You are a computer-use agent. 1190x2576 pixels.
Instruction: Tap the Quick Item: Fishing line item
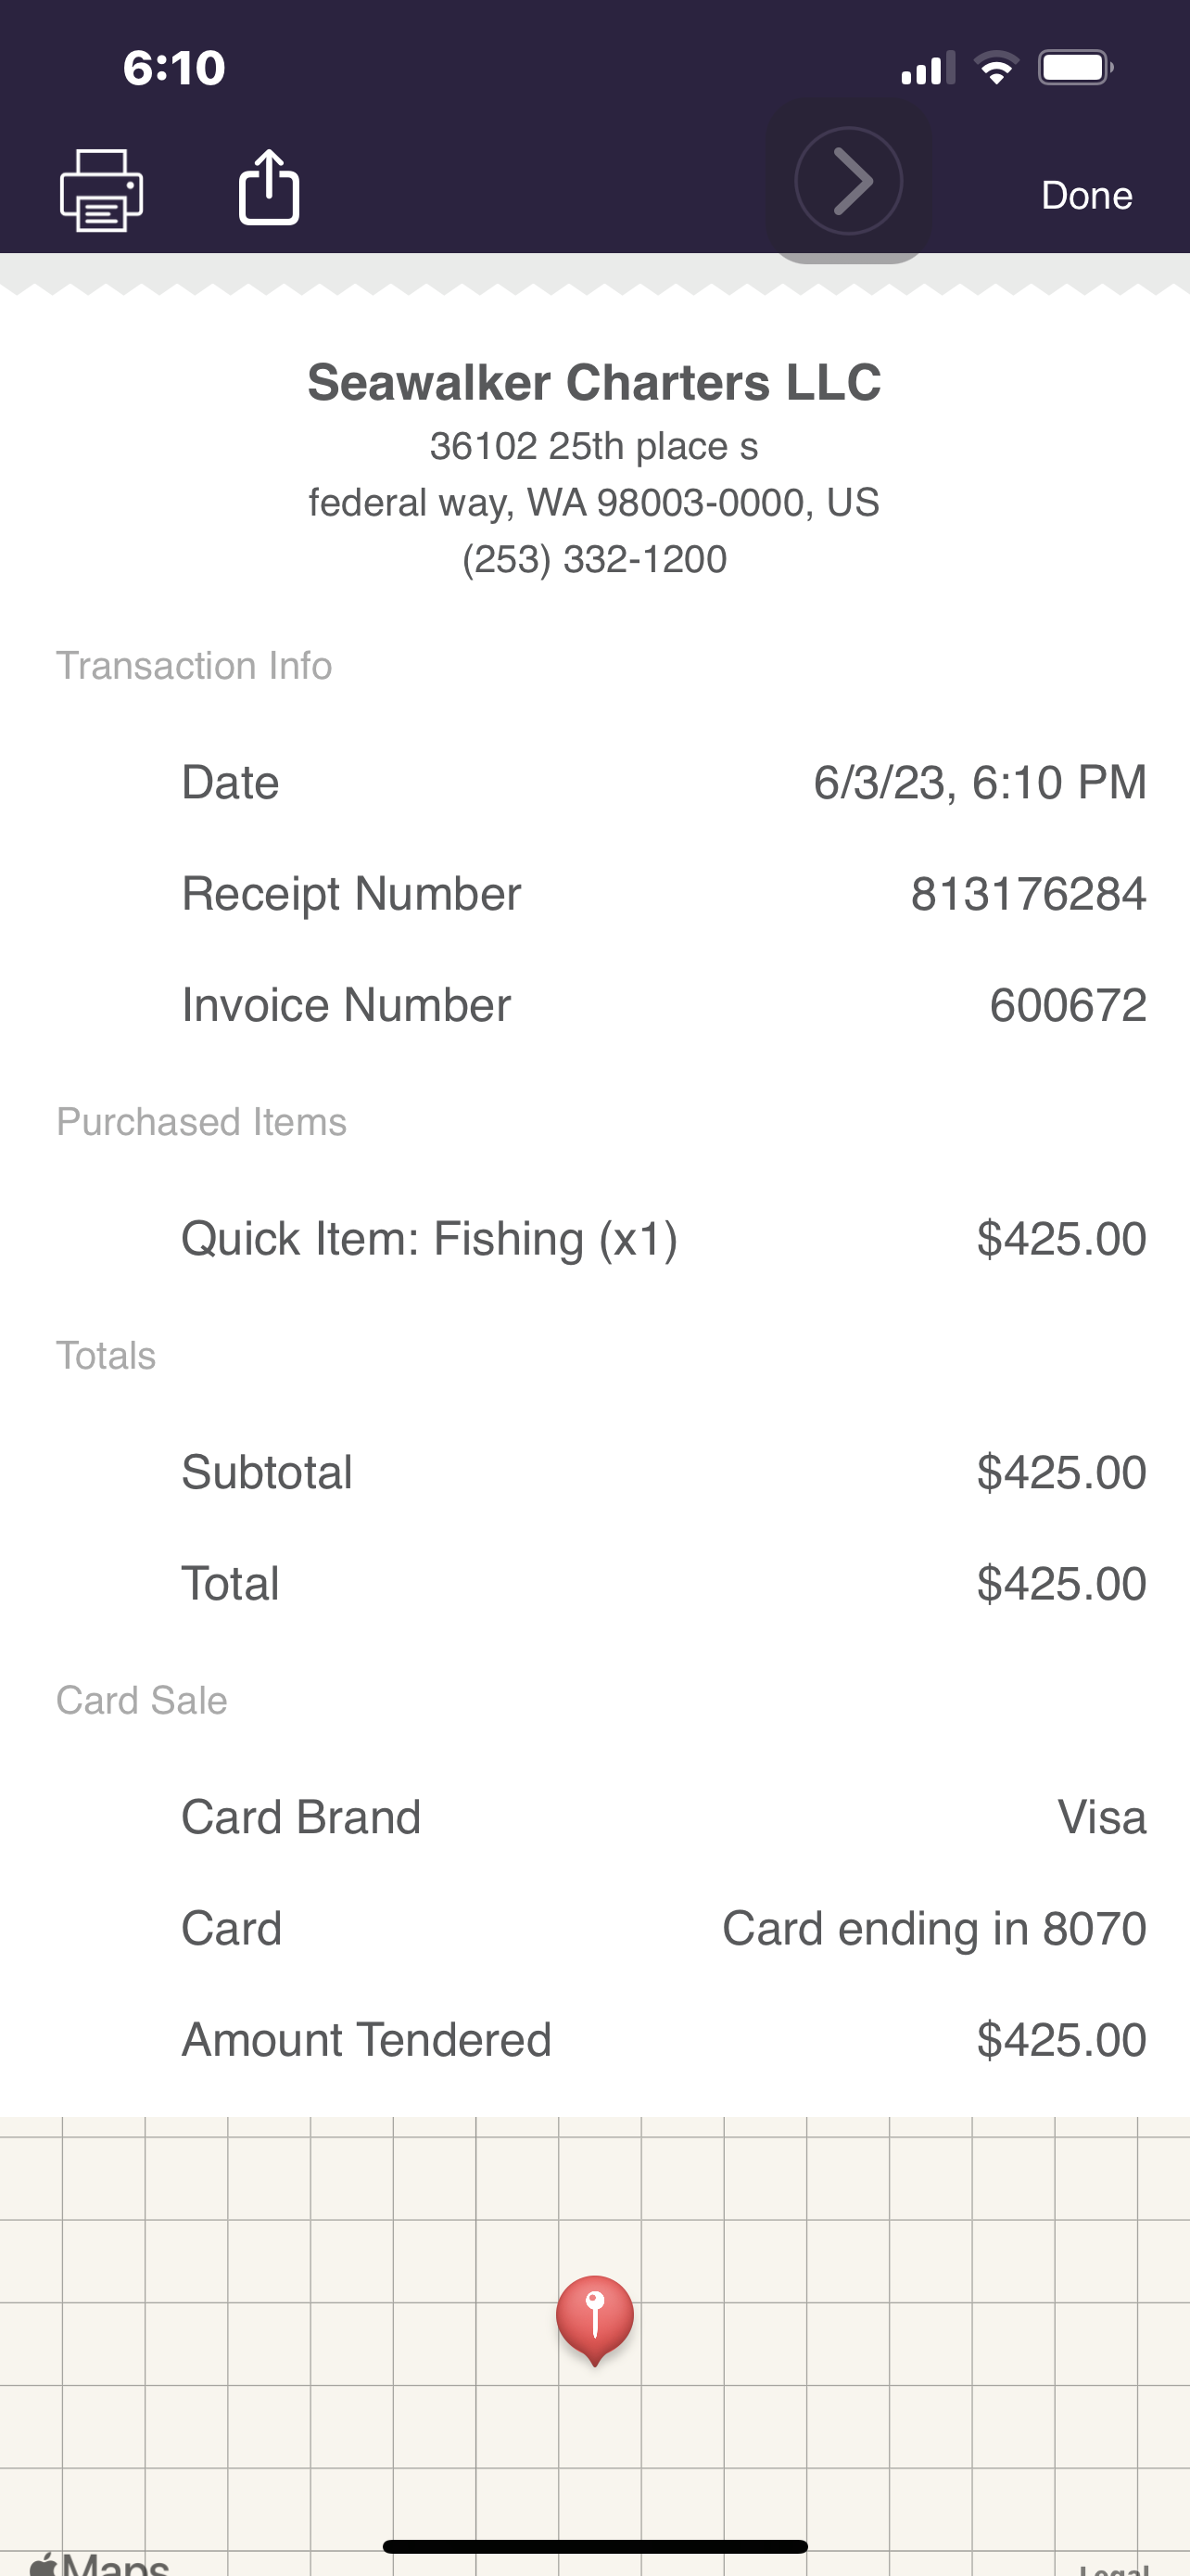coord(430,1239)
